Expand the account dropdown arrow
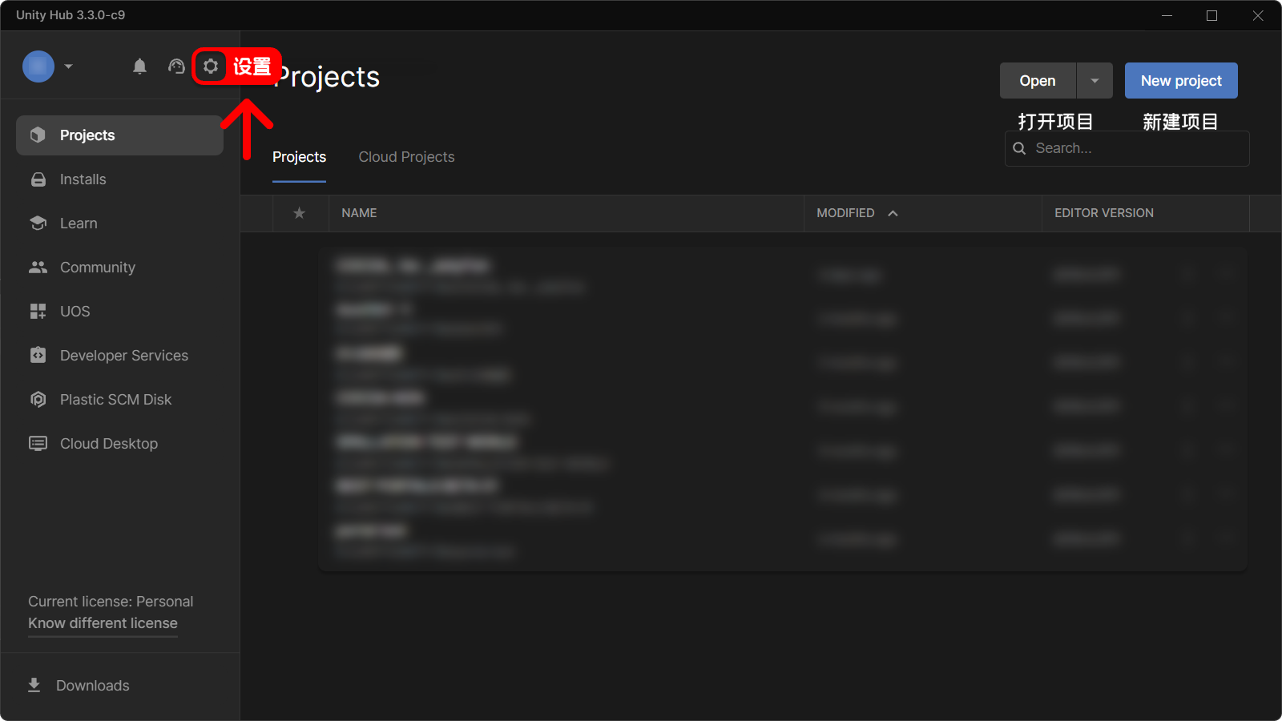Screen dimensions: 1282x721 (69, 66)
